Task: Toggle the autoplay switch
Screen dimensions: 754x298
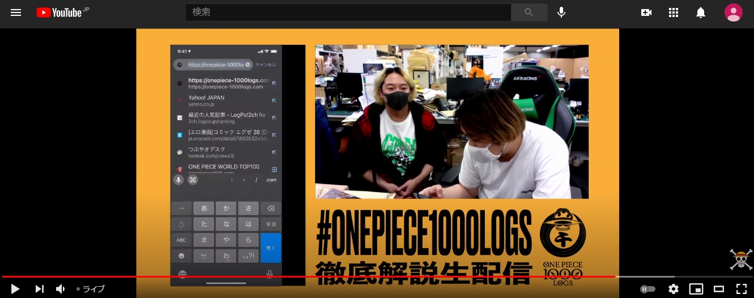Action: point(647,289)
